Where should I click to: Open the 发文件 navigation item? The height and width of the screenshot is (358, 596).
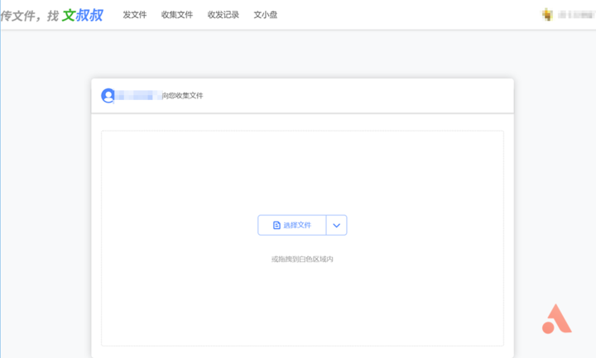135,15
